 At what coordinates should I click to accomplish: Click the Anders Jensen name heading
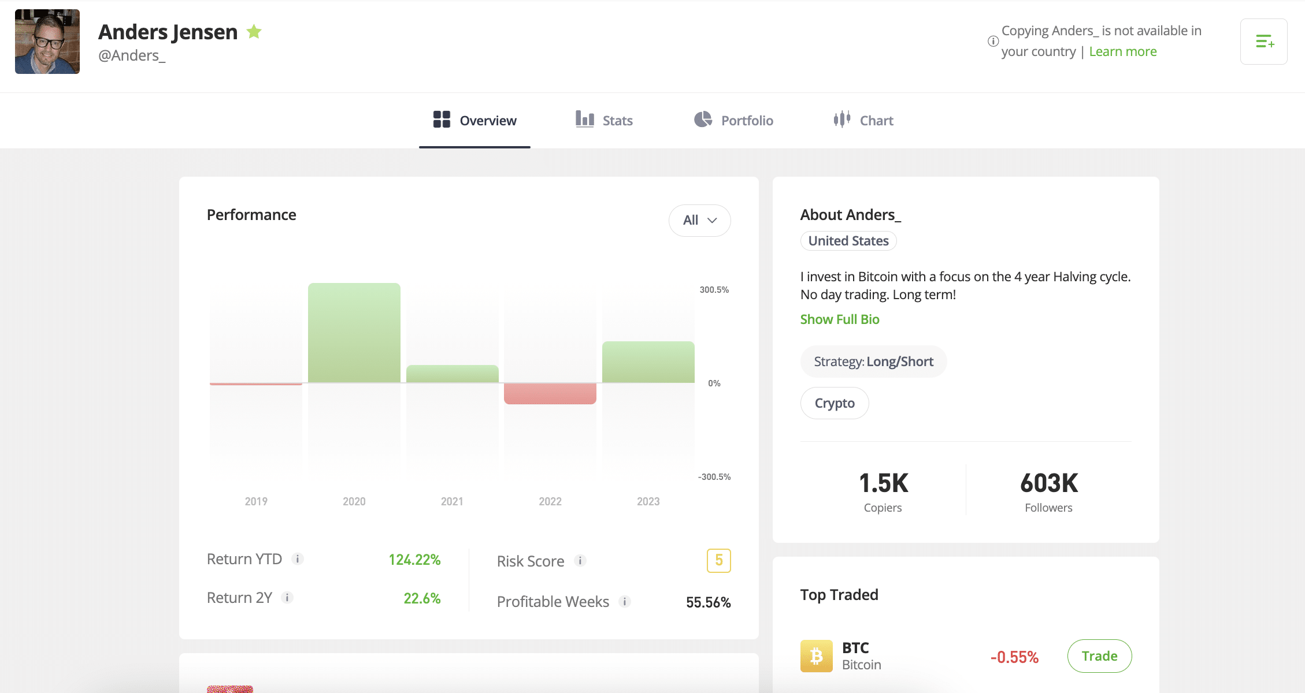(168, 32)
